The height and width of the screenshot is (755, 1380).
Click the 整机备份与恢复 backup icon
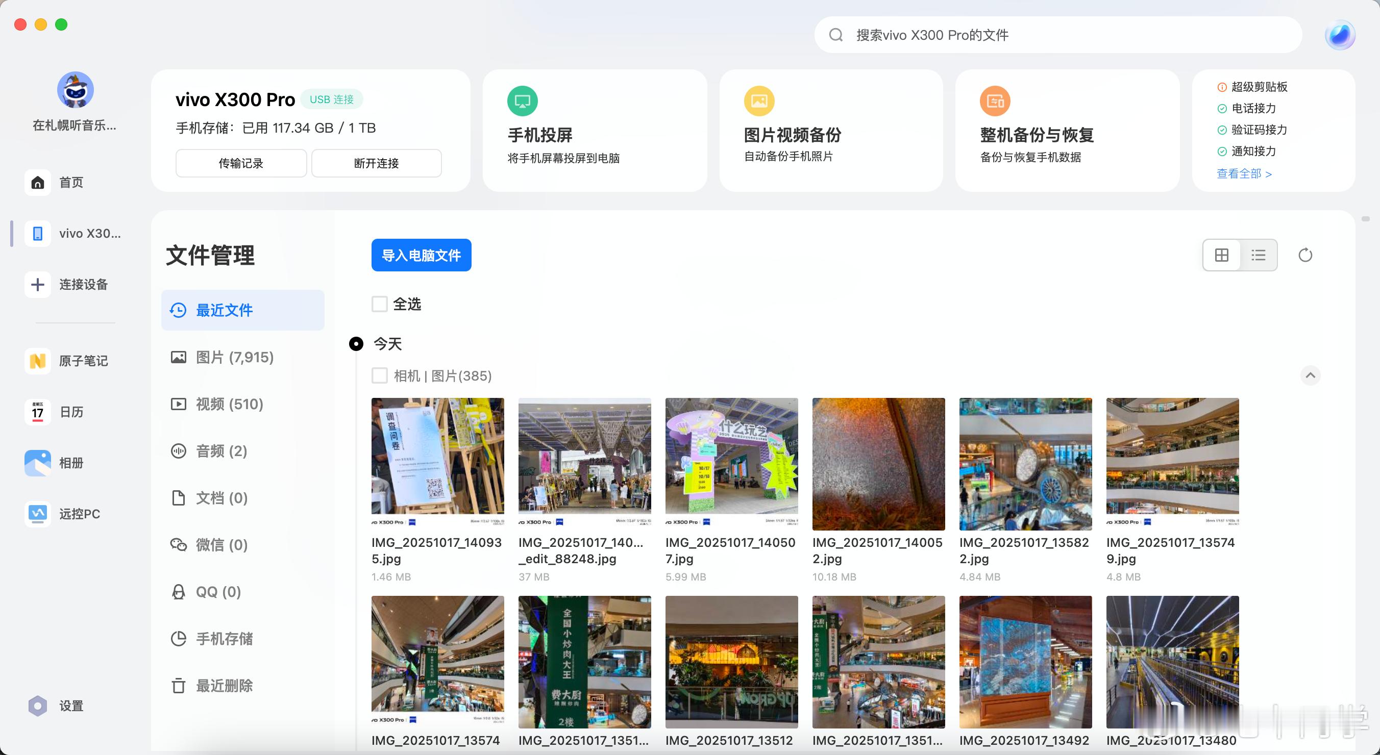pyautogui.click(x=995, y=100)
